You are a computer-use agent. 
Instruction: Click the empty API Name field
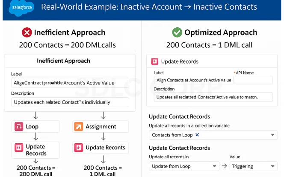tap(254, 80)
